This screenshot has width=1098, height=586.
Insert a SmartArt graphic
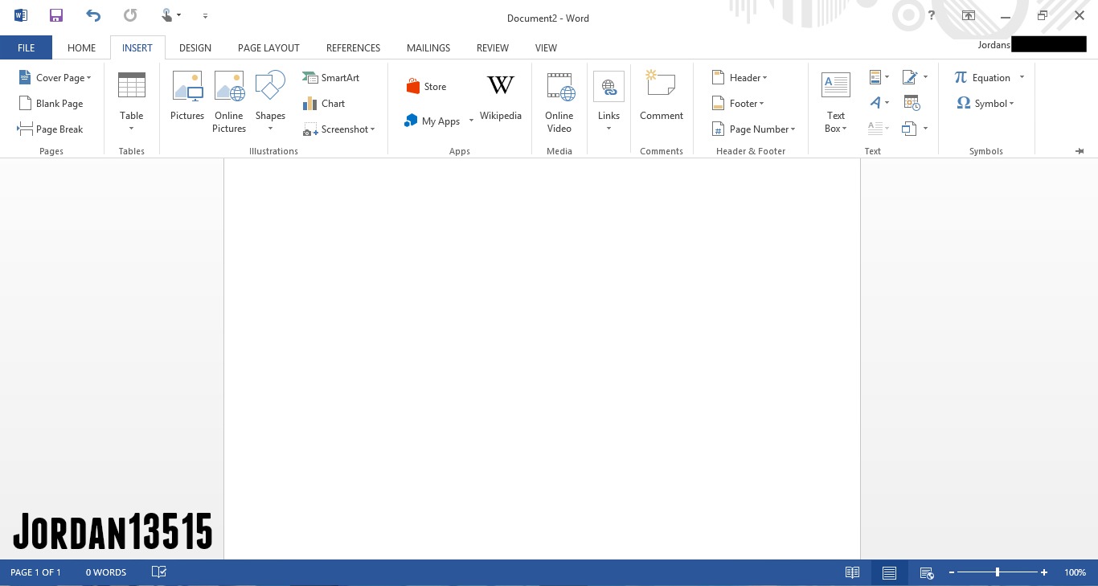pos(331,78)
